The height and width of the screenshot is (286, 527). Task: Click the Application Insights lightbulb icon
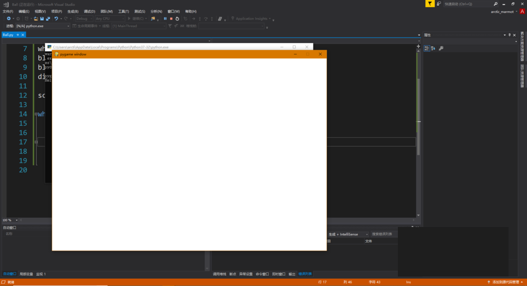(232, 19)
